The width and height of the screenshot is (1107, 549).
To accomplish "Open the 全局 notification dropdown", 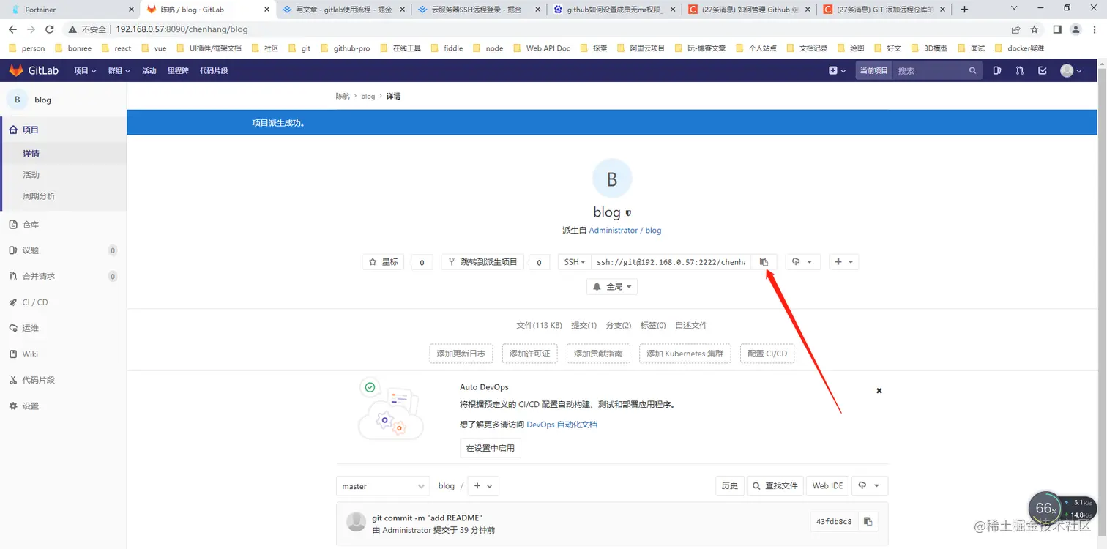I will (x=612, y=287).
